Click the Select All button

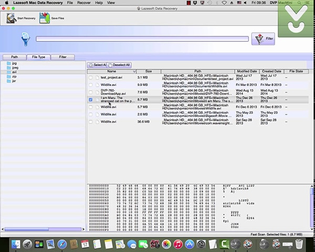pos(97,65)
